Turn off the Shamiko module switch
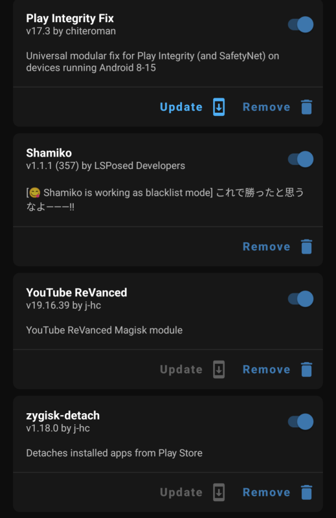The height and width of the screenshot is (518, 336). click(x=300, y=159)
